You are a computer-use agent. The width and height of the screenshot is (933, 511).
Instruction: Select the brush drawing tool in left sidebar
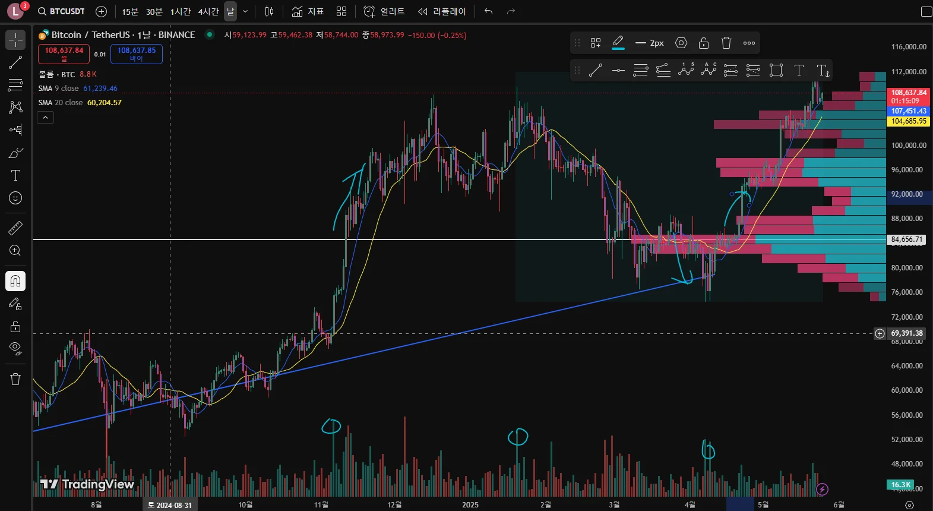15,153
